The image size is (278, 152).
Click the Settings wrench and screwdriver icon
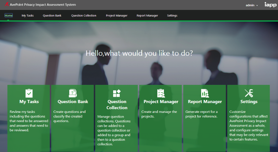click(249, 93)
